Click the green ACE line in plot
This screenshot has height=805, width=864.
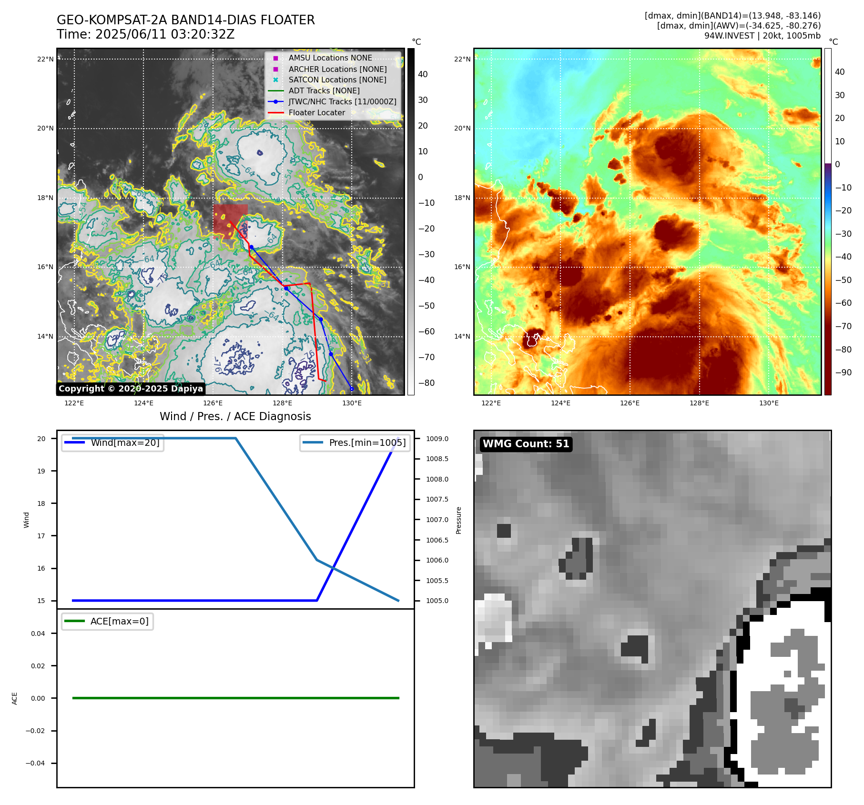[235, 698]
